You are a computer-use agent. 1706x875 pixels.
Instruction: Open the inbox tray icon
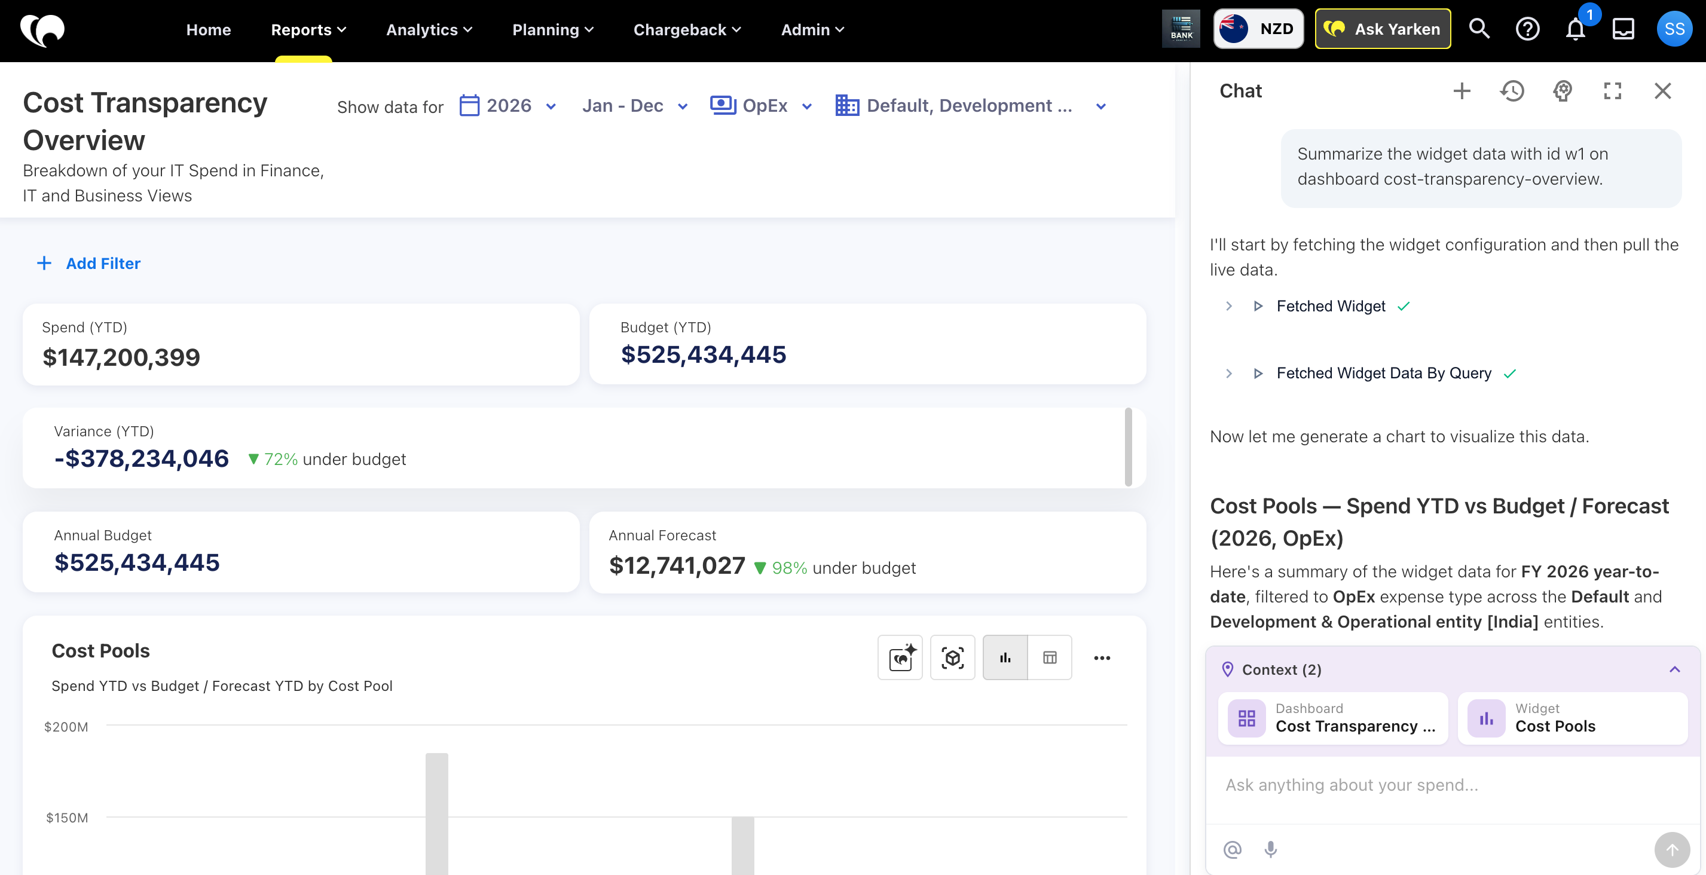pos(1624,29)
